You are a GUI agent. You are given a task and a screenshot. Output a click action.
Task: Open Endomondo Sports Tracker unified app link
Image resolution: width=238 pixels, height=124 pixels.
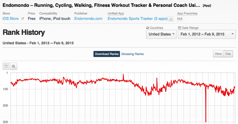coord(137,19)
